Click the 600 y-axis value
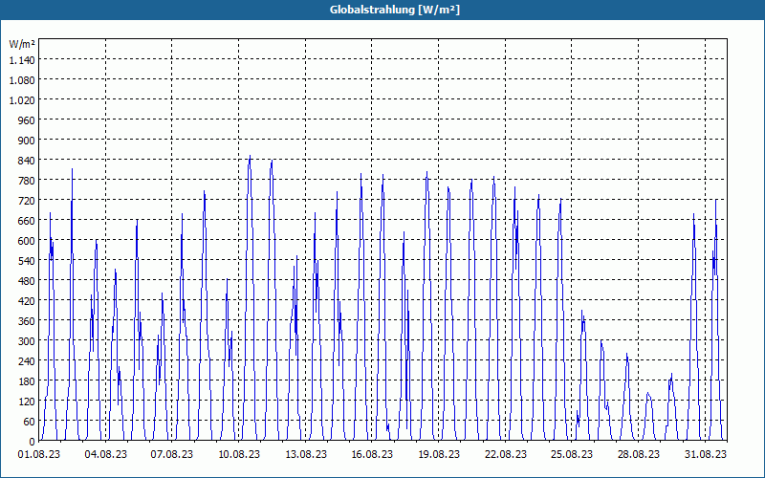This screenshot has width=765, height=478. 27,241
